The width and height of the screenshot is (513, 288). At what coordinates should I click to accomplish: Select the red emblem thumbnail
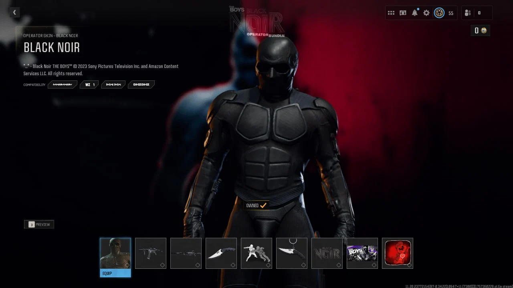coord(398,253)
